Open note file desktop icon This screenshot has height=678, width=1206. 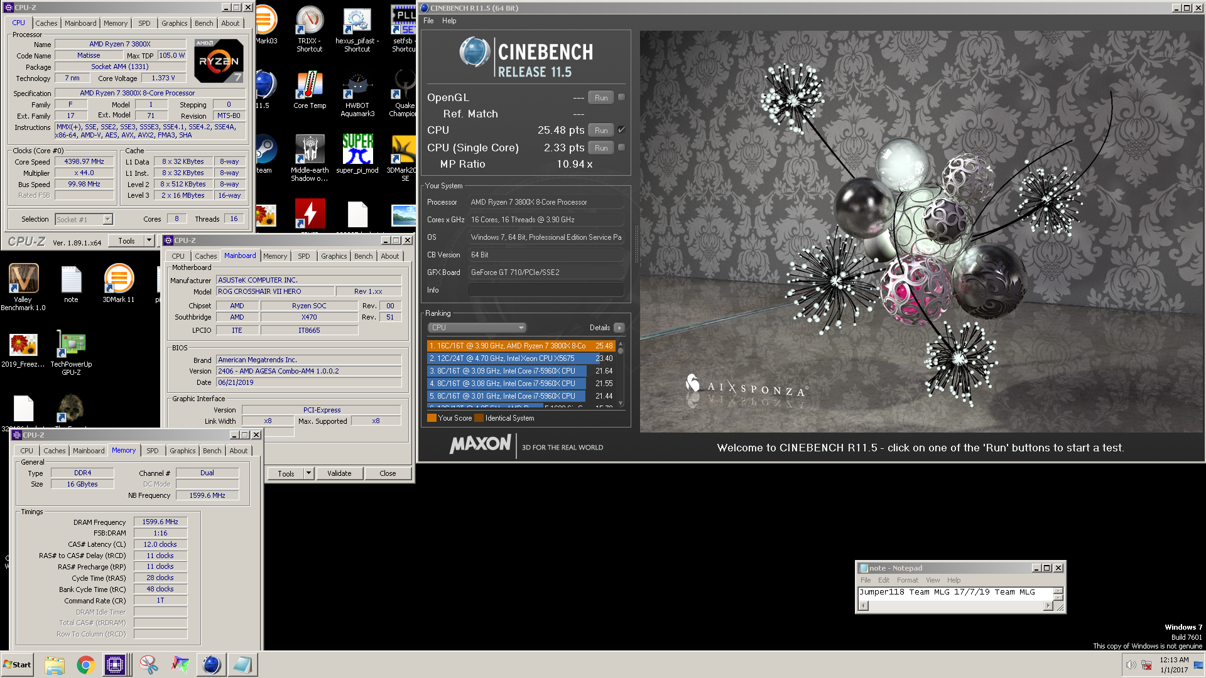pos(71,284)
